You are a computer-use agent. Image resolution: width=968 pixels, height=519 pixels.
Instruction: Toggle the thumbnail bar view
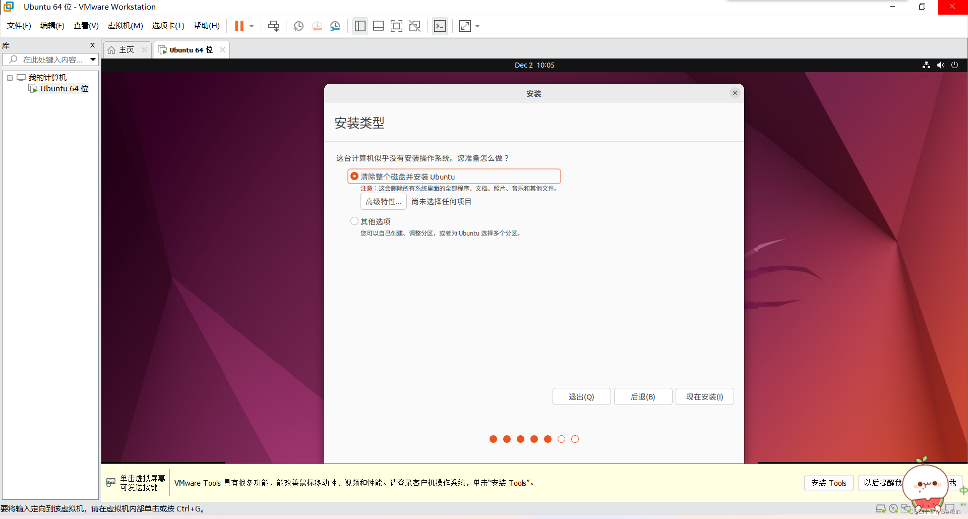(x=378, y=26)
